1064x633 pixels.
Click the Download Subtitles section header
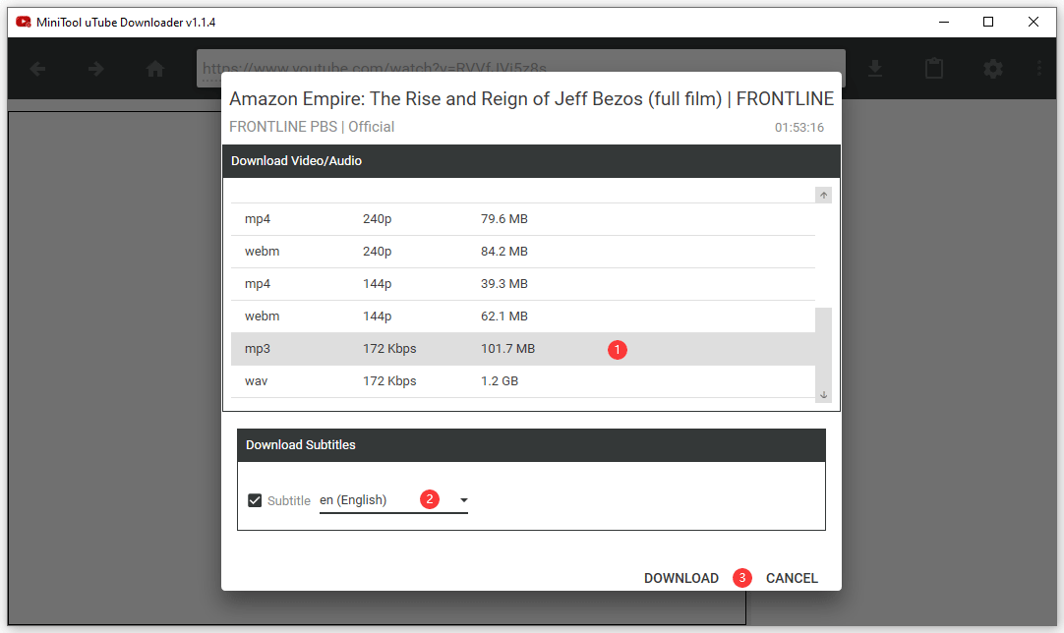point(531,445)
